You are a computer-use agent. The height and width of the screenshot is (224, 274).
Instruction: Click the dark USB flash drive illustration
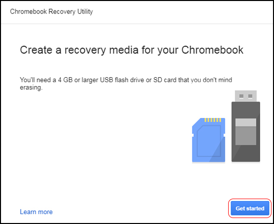pos(246,126)
